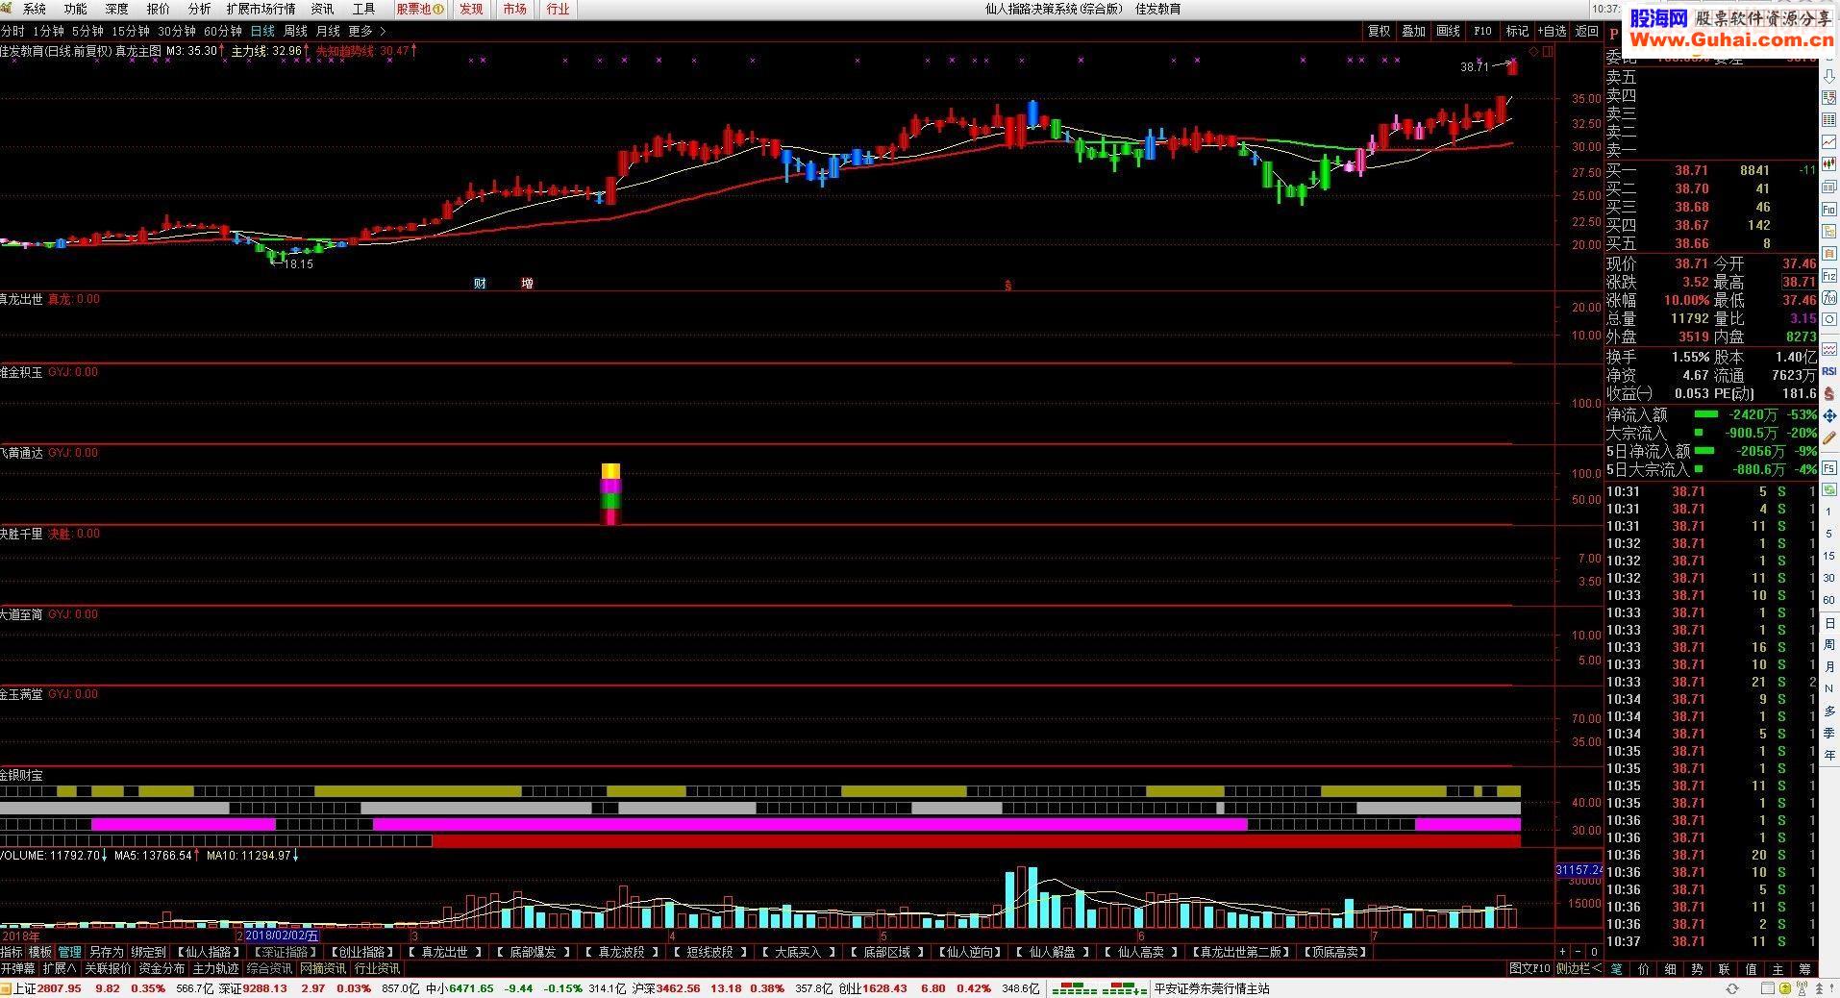Image resolution: width=1840 pixels, height=998 pixels.
Task: Switch to 15-minute period in right strip
Action: click(1829, 555)
